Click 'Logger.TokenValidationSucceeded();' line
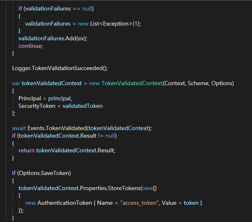Viewport: 252px width, 222px height. coord(60,68)
